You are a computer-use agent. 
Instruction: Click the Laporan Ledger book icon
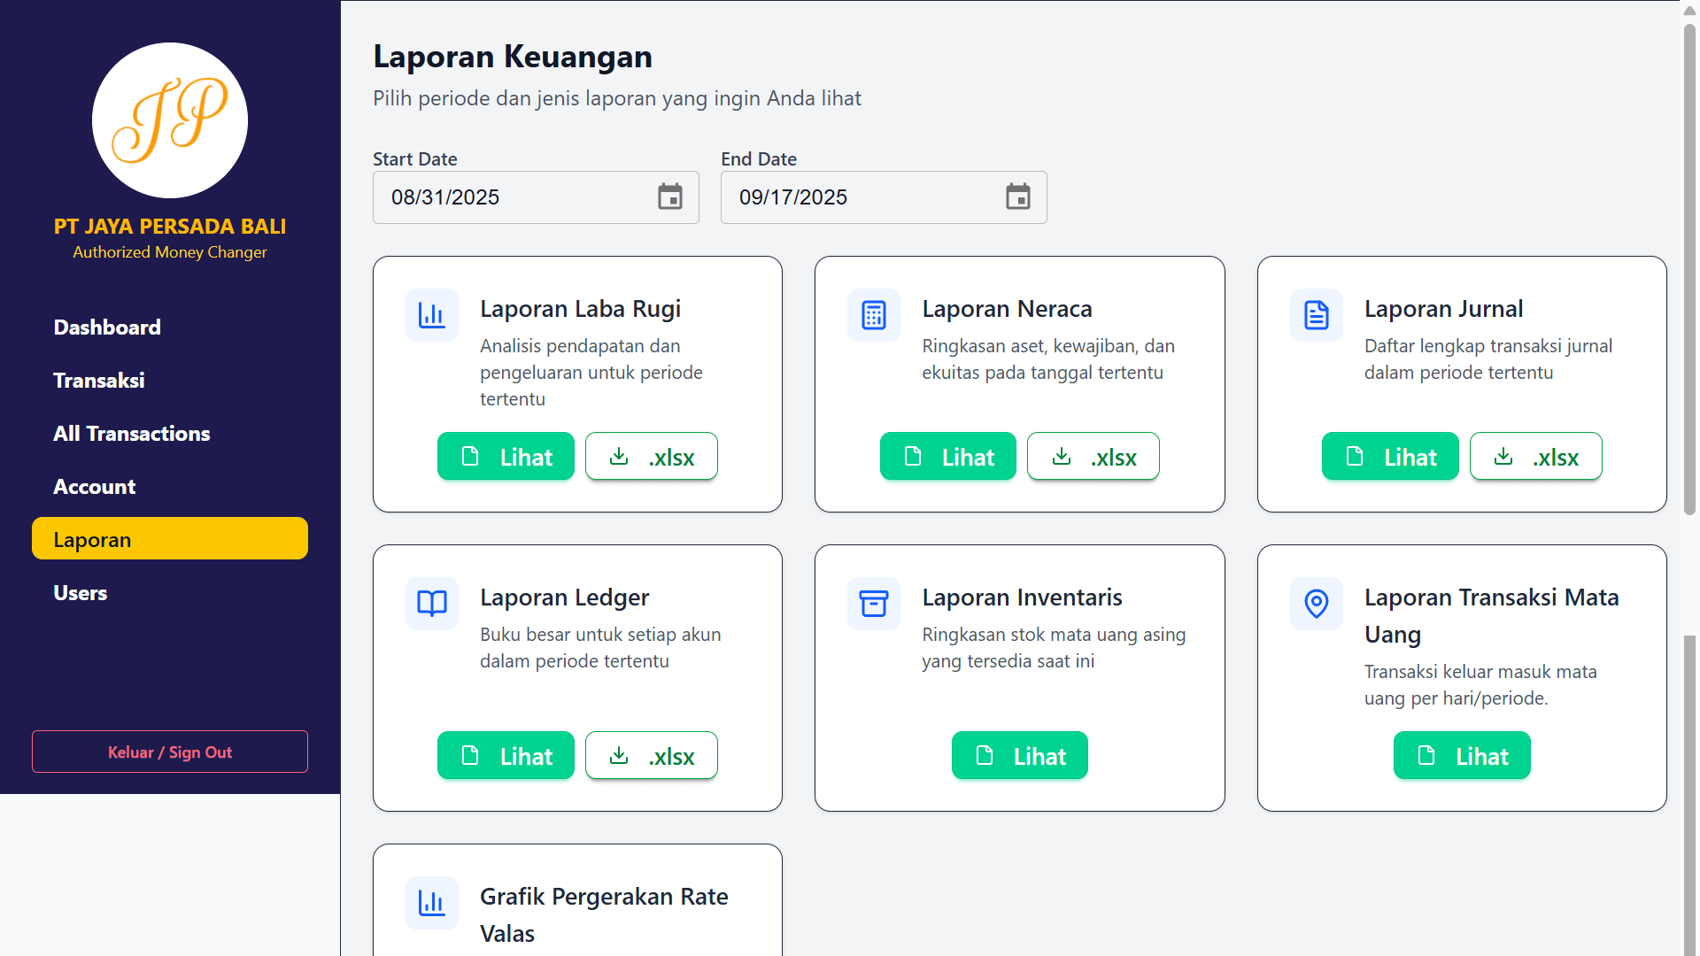[x=432, y=604]
